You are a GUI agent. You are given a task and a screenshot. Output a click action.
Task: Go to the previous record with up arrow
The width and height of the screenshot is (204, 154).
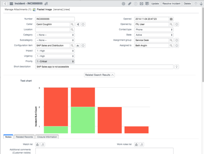[x=196, y=4]
